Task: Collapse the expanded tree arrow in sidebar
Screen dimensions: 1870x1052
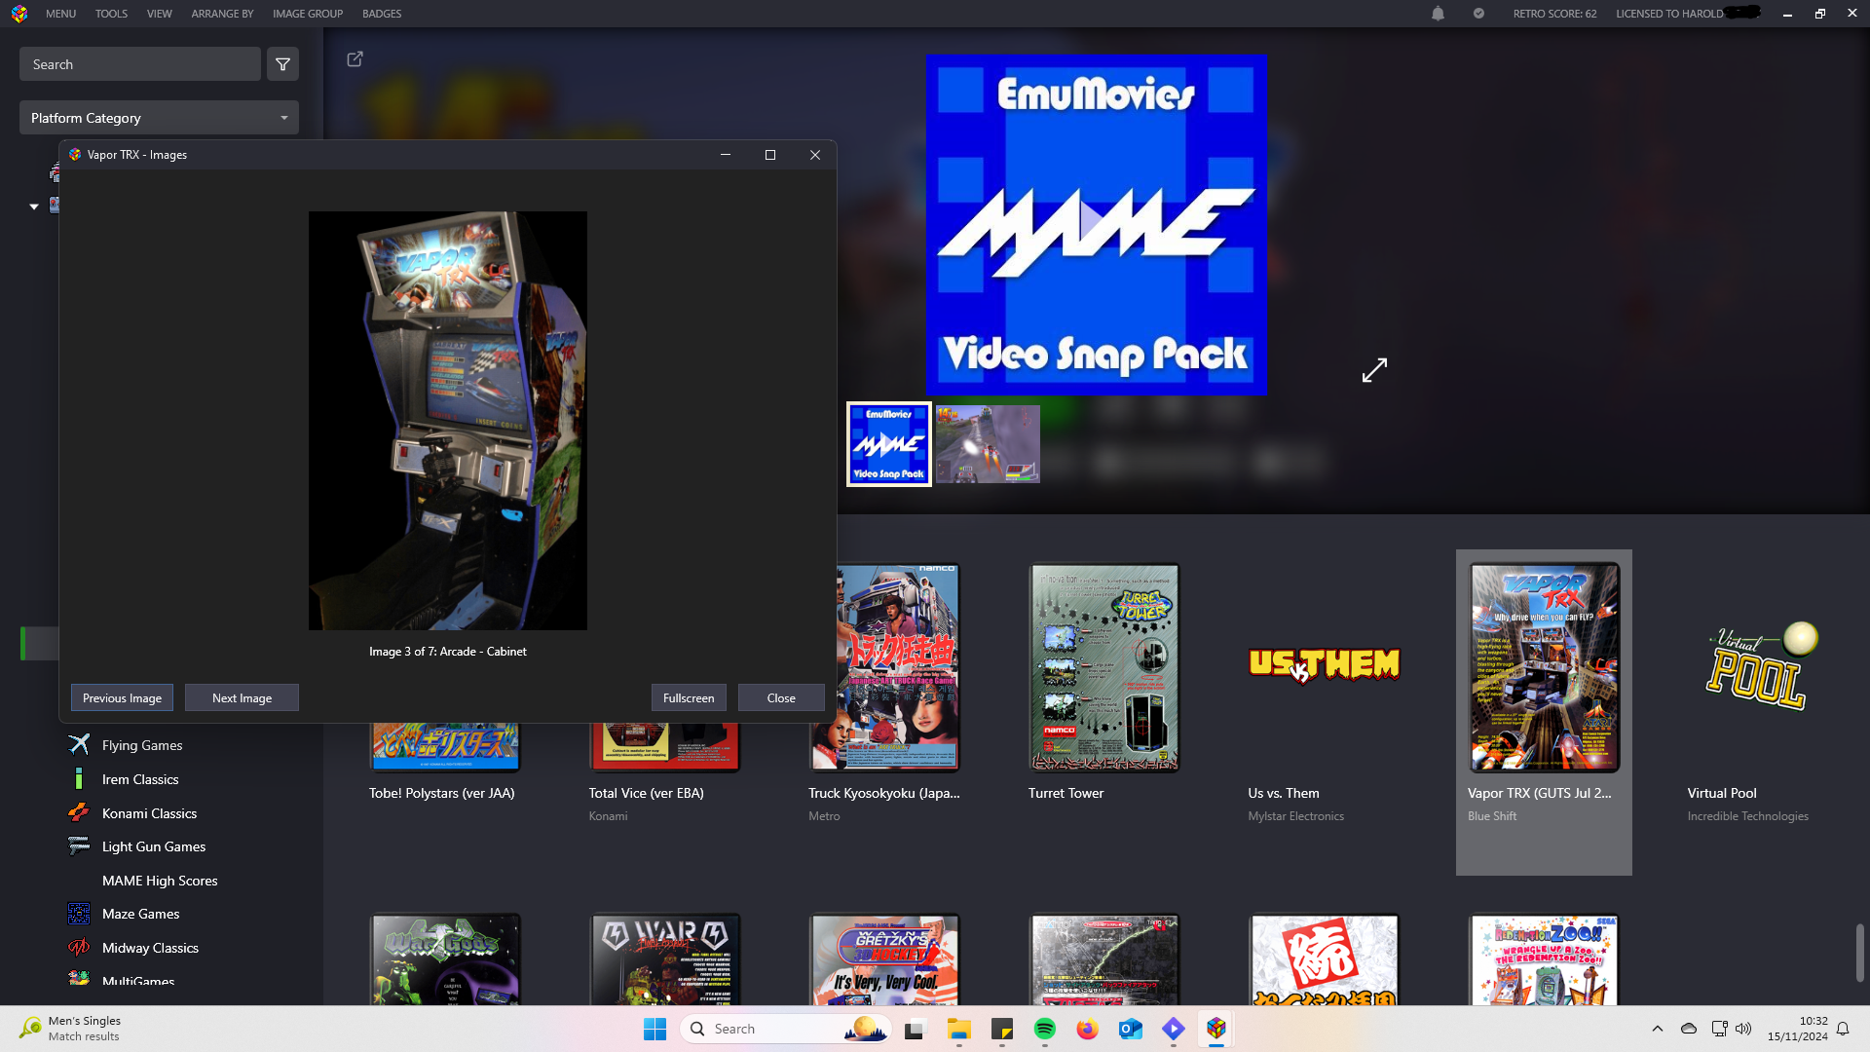Action: point(34,207)
